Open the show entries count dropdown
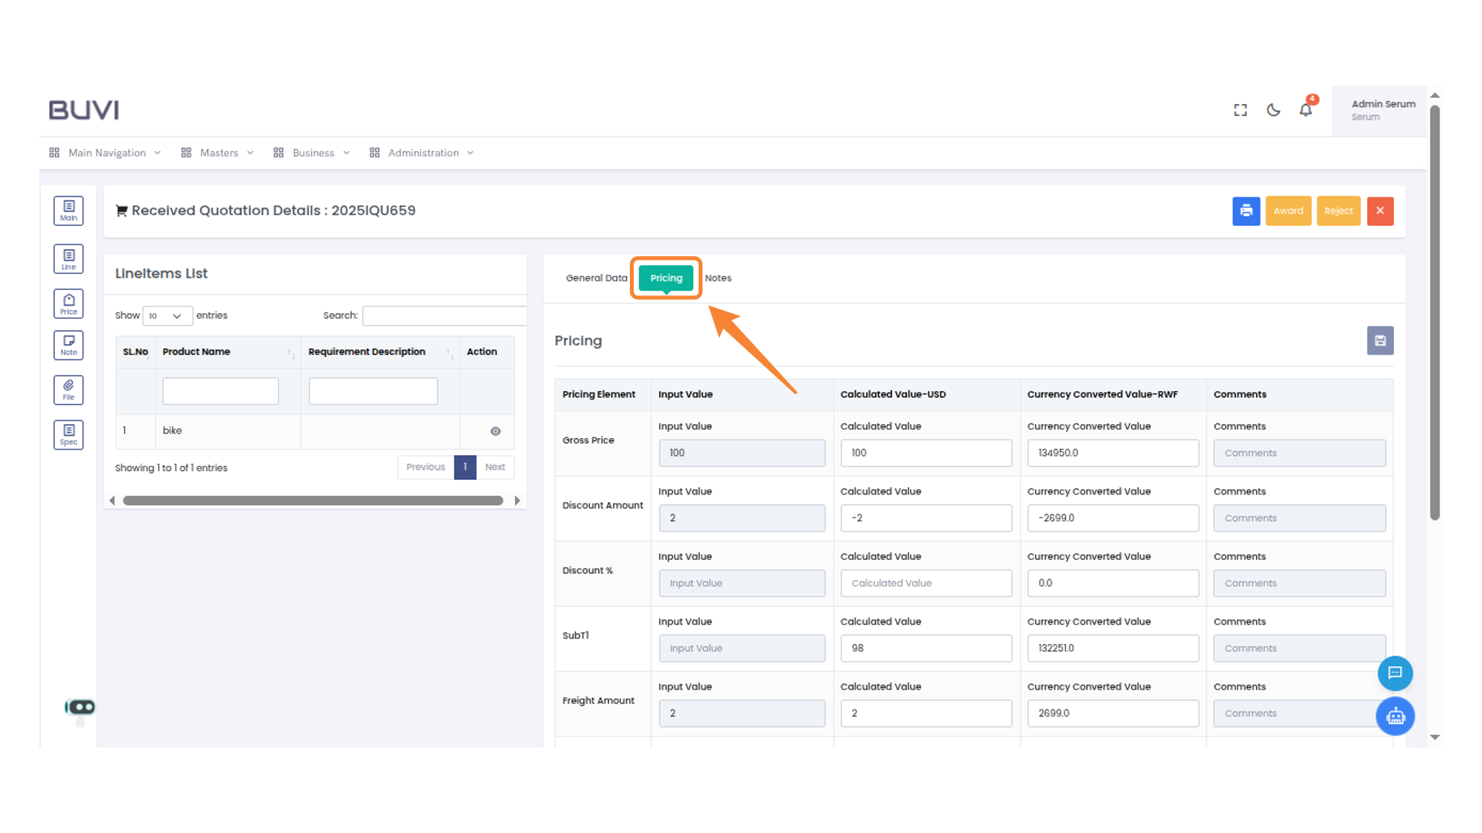This screenshot has height=833, width=1482. point(167,315)
